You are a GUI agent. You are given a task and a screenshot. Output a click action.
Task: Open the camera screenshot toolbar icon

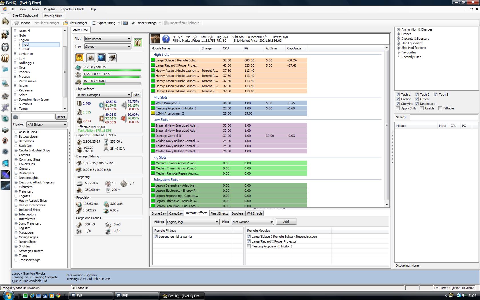tap(125, 23)
